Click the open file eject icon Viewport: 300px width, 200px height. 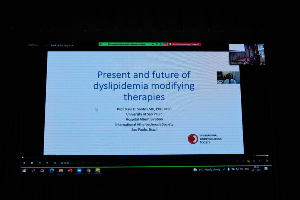tap(55, 163)
